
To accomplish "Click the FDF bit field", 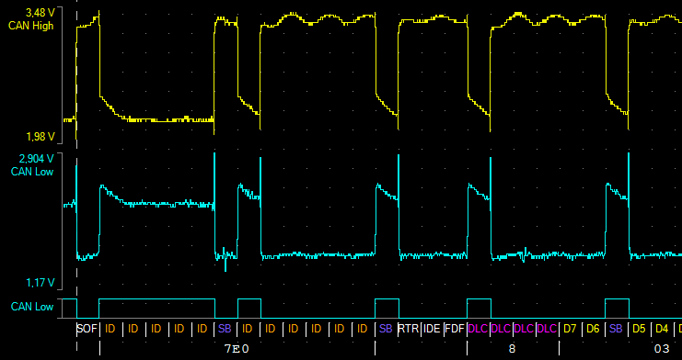I will point(455,329).
